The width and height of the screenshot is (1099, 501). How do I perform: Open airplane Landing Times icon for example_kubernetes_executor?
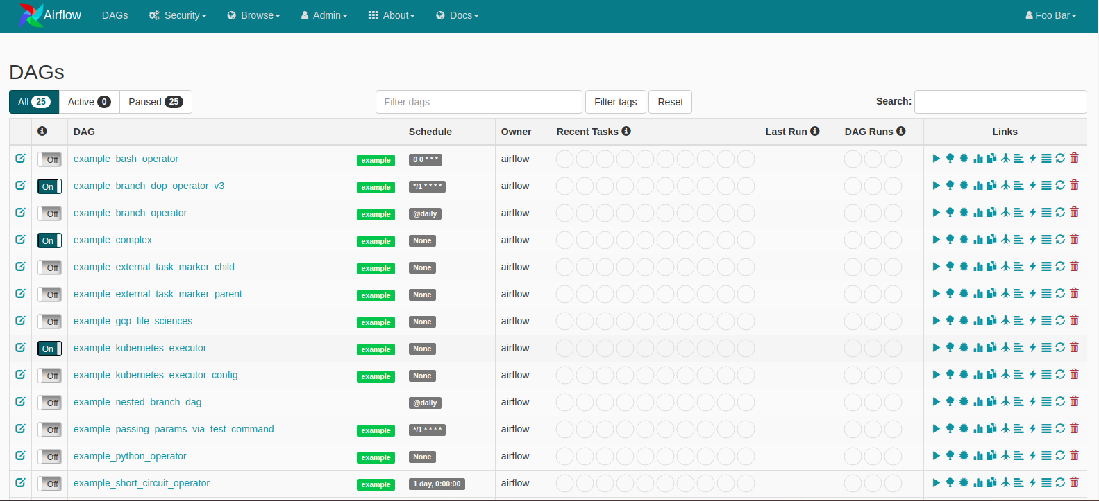(1005, 348)
